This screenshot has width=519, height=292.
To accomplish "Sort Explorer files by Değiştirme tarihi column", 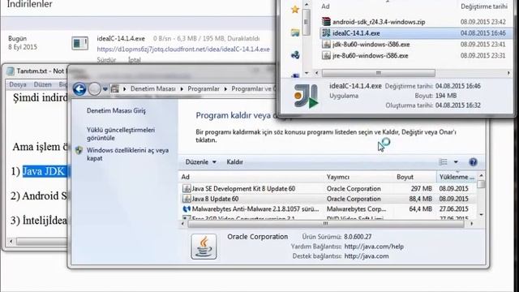I will 484,6.
